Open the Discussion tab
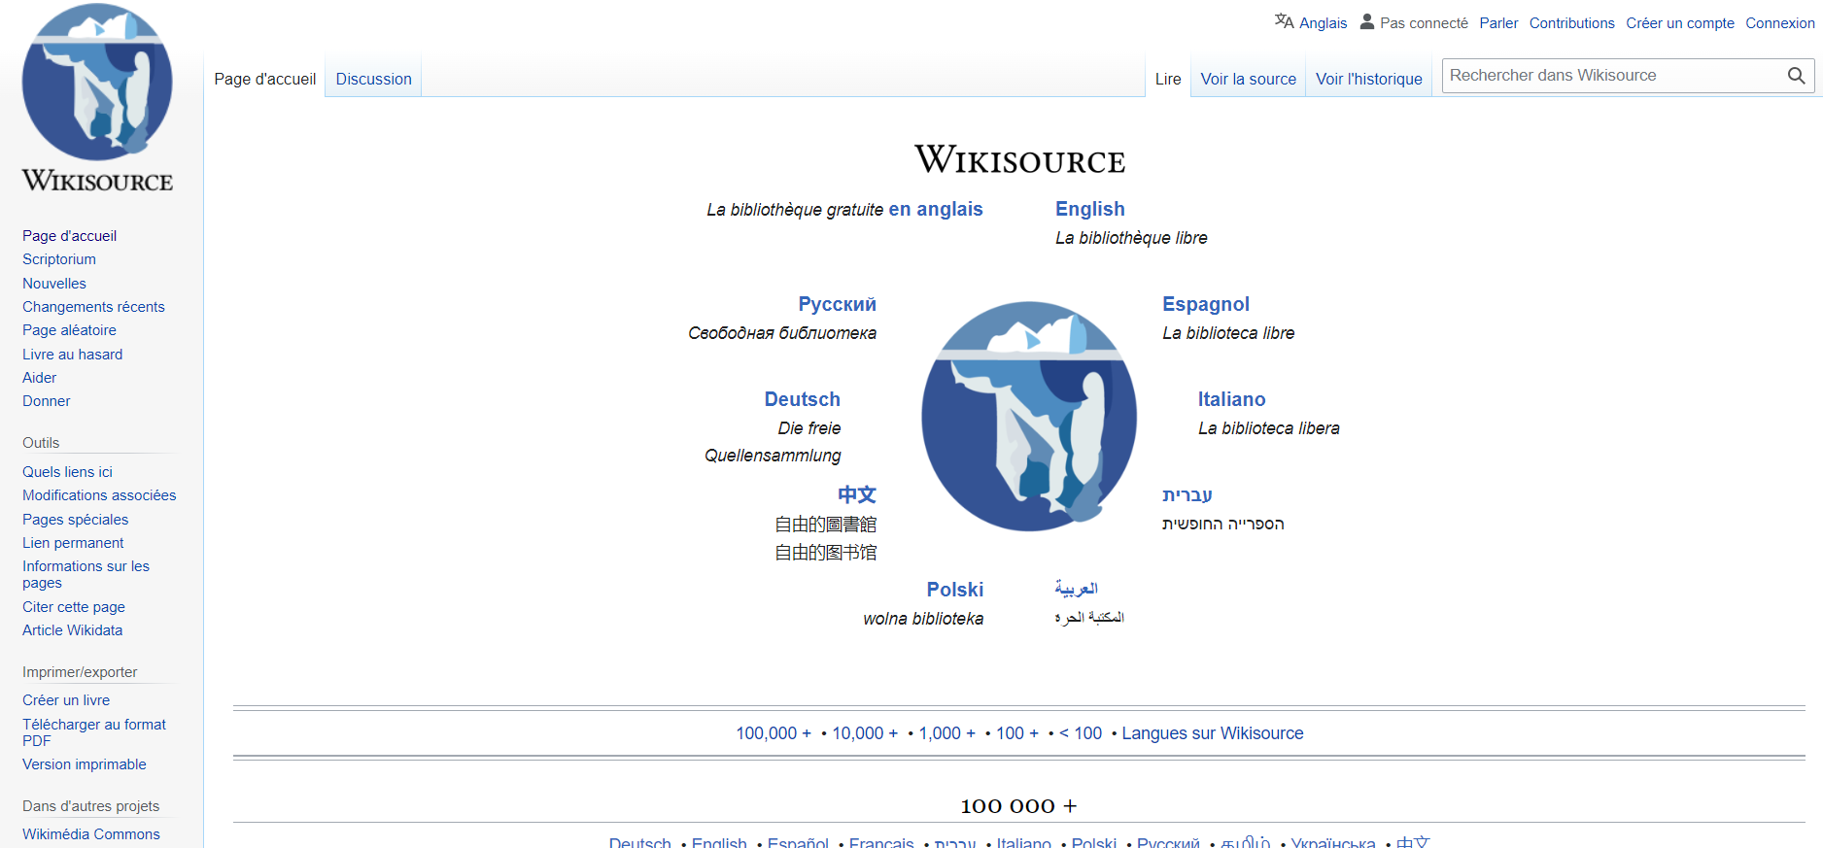 click(373, 79)
